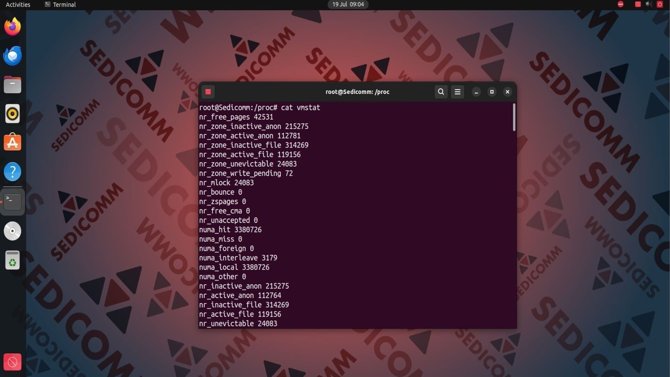The height and width of the screenshot is (377, 670).
Task: Open the Terminal app menu in top bar
Action: pyautogui.click(x=60, y=5)
